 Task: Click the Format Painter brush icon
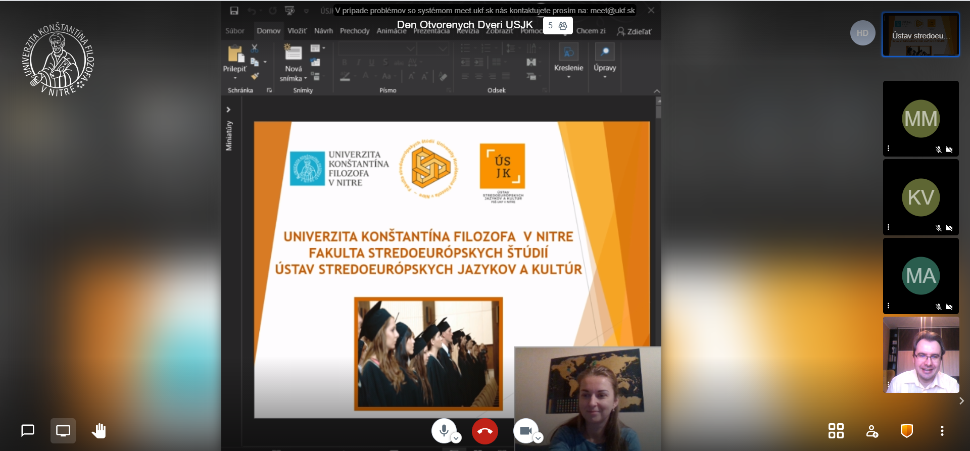pos(255,76)
